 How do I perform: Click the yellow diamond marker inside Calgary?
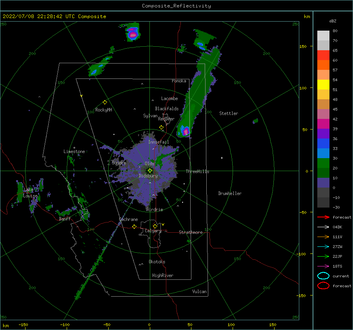click(x=155, y=226)
